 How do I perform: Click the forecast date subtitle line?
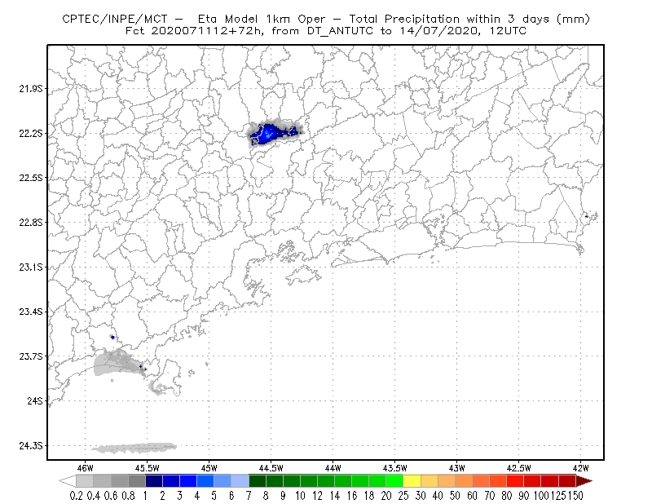326,31
